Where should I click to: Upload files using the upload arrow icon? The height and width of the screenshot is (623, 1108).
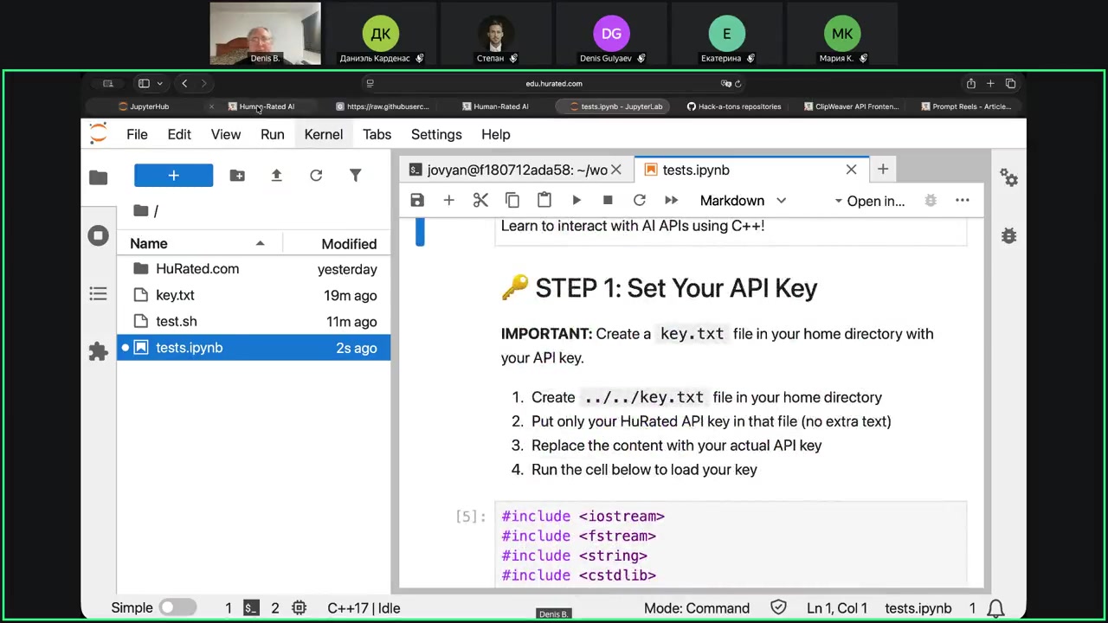(x=276, y=176)
